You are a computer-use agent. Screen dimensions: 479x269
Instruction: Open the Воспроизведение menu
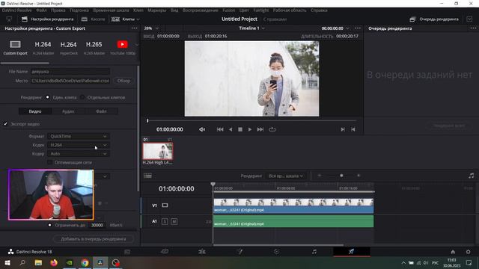(x=201, y=10)
